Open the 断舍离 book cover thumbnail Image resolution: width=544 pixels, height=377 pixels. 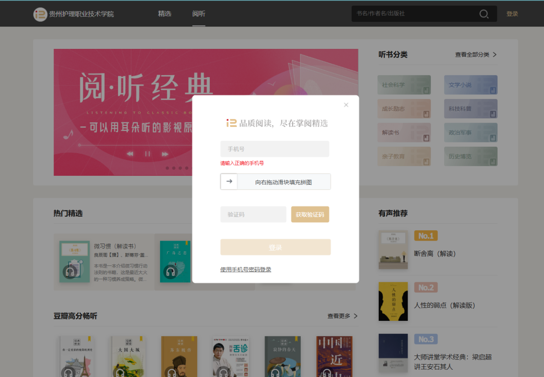click(x=393, y=250)
